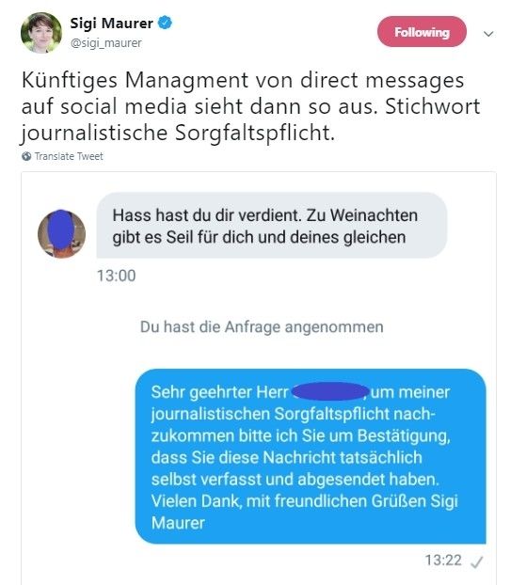Open the tweet options chevron dropdown
This screenshot has width=511, height=585.
(488, 34)
